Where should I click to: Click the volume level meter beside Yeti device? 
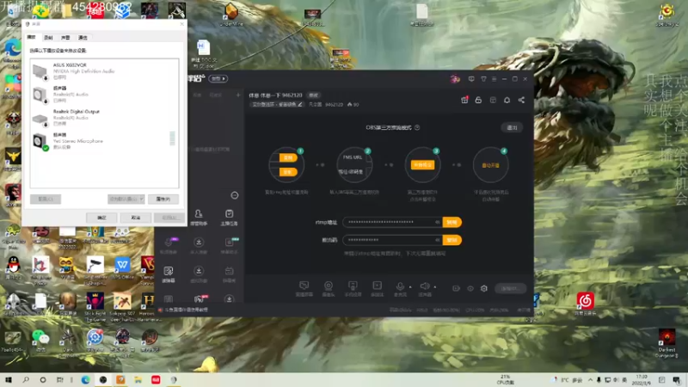pos(172,138)
